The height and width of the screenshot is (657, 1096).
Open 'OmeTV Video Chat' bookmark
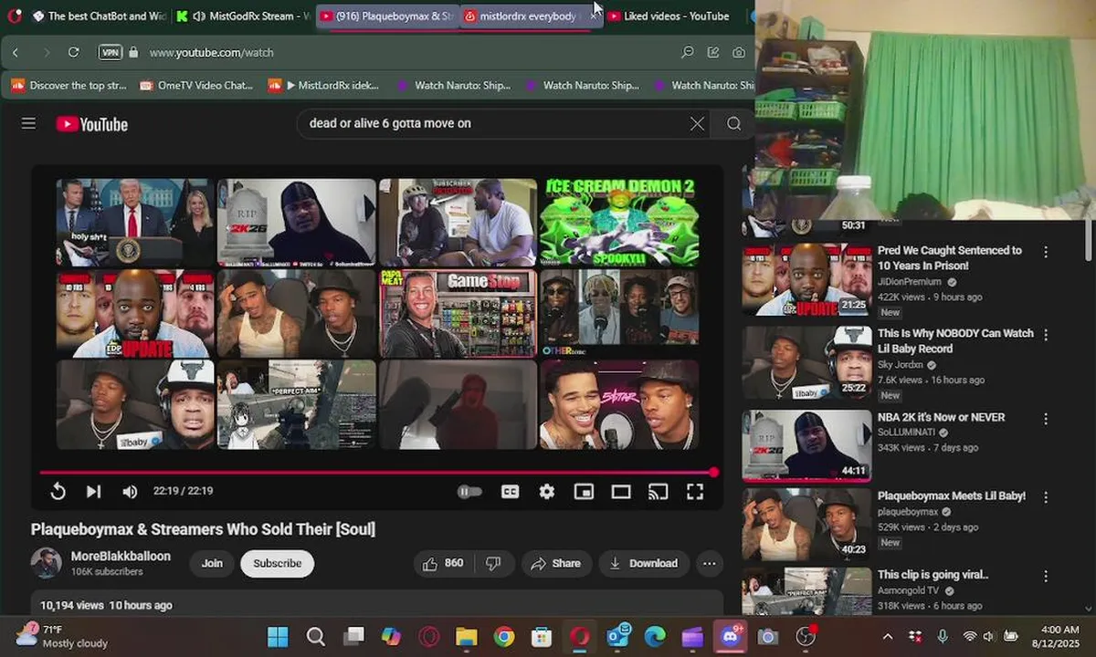pyautogui.click(x=197, y=85)
